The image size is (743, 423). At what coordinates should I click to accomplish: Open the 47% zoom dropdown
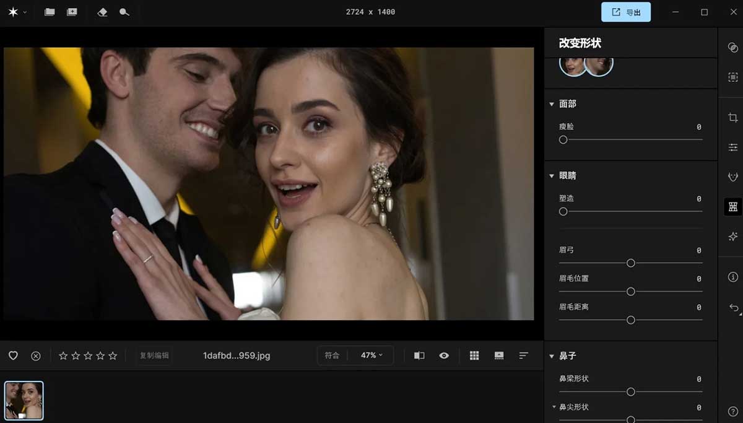371,355
